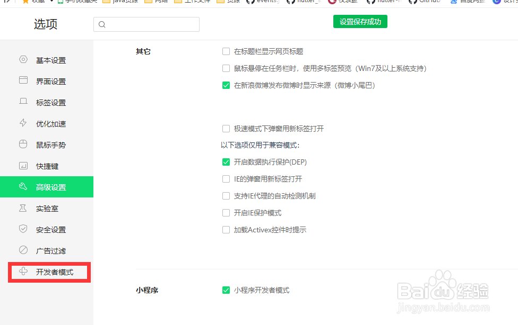The height and width of the screenshot is (325, 518).
Task: Click the settings search box
Action: click(146, 24)
